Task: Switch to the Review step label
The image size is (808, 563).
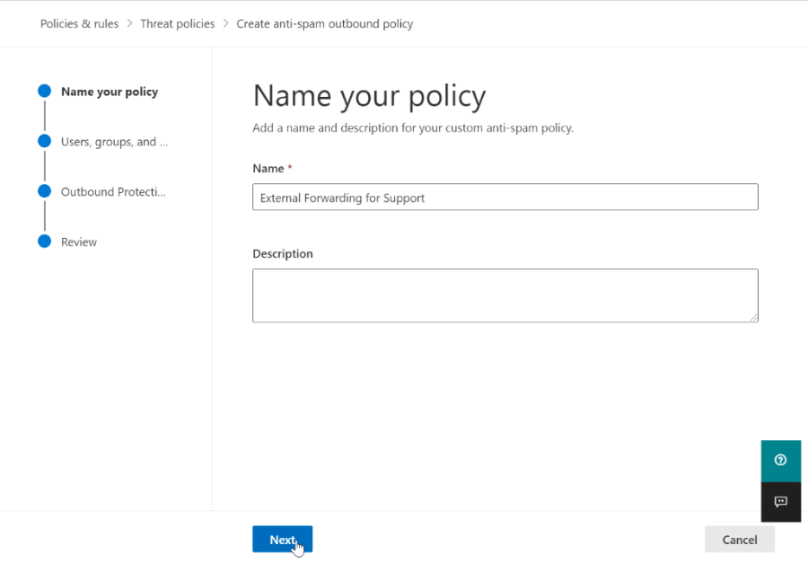Action: coord(79,242)
